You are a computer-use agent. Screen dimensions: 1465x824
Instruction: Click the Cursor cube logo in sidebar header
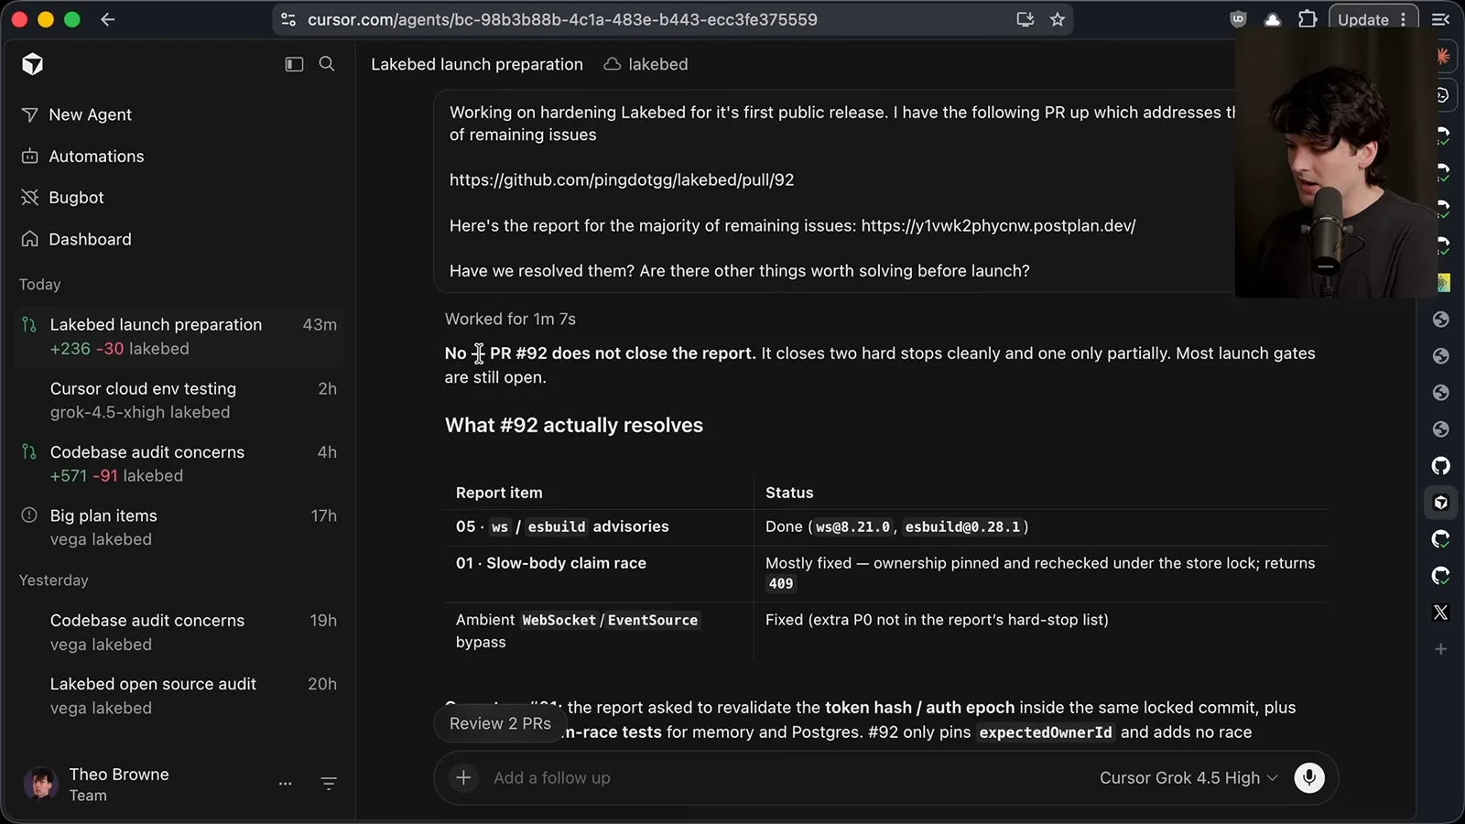[x=33, y=64]
